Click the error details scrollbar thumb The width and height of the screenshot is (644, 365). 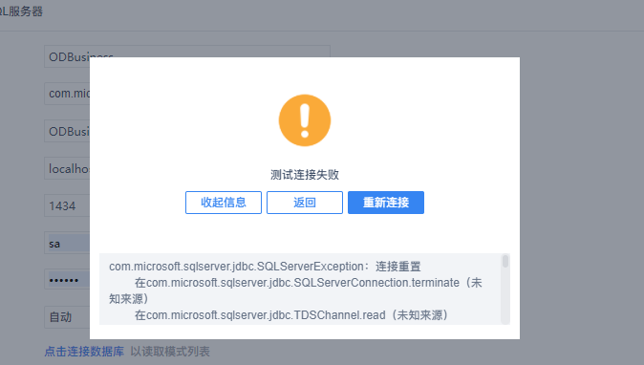pos(505,261)
